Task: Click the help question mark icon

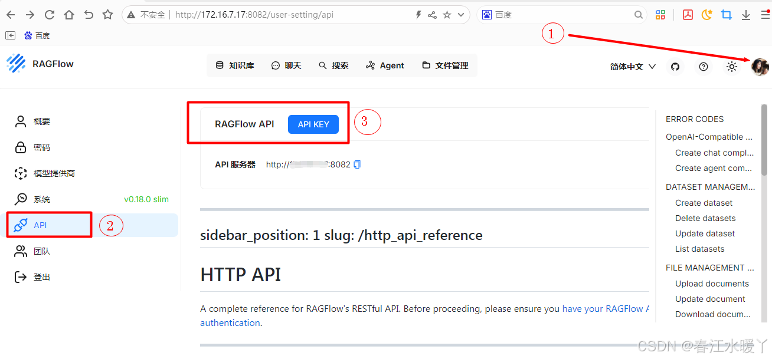Action: (x=704, y=67)
